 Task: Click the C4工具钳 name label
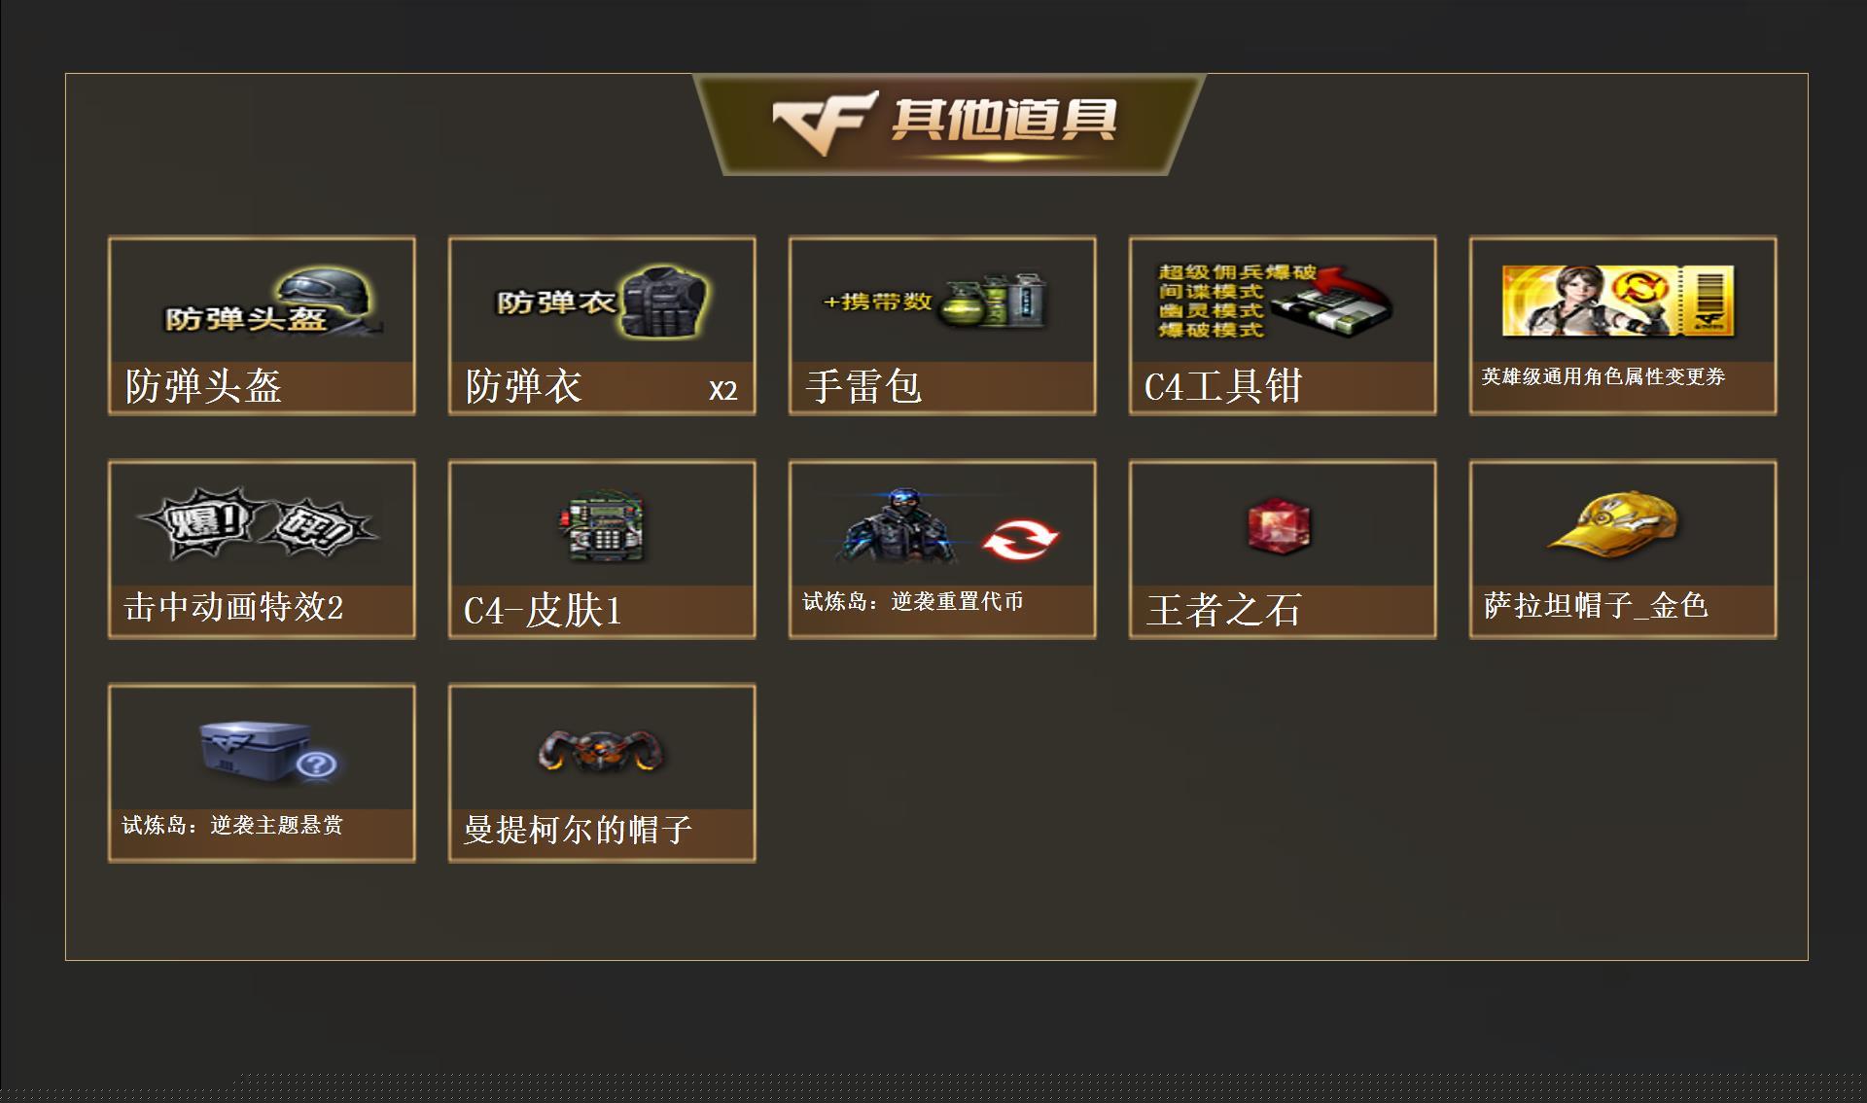pos(1223,386)
